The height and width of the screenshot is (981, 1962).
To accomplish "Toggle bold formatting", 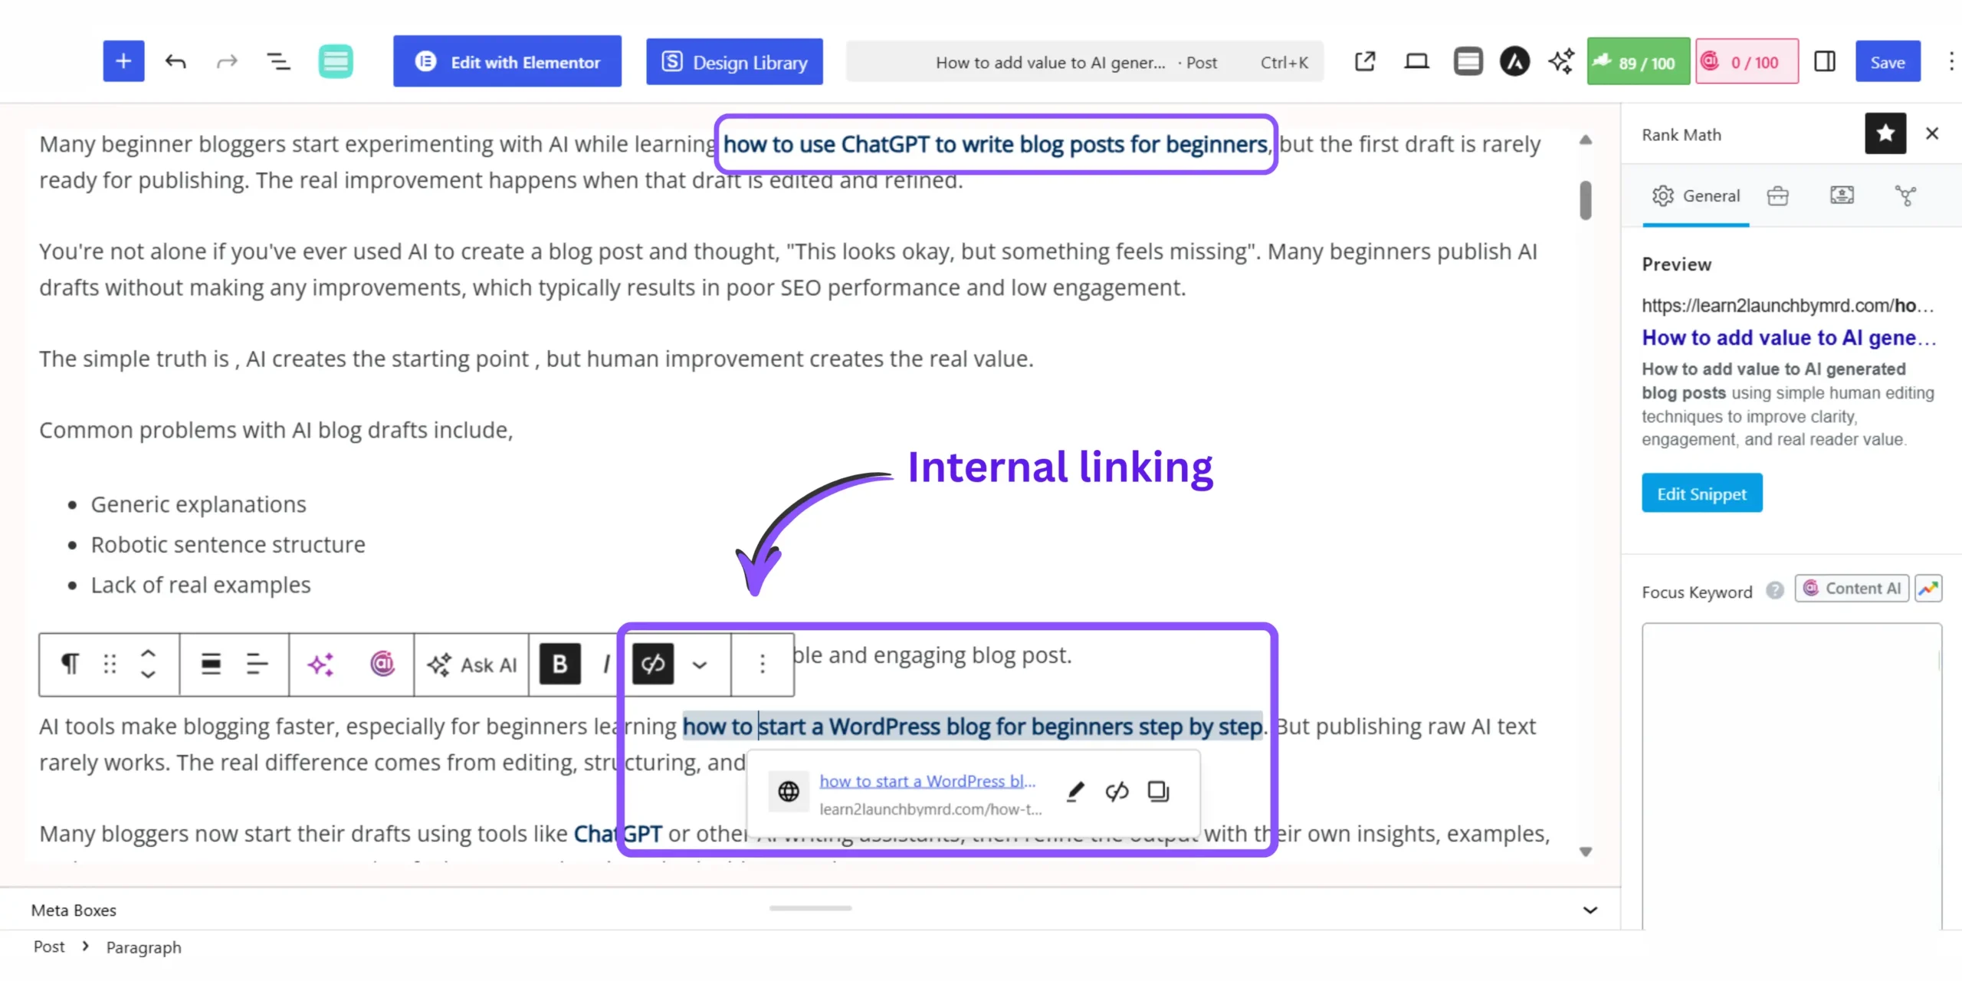I will 560,664.
